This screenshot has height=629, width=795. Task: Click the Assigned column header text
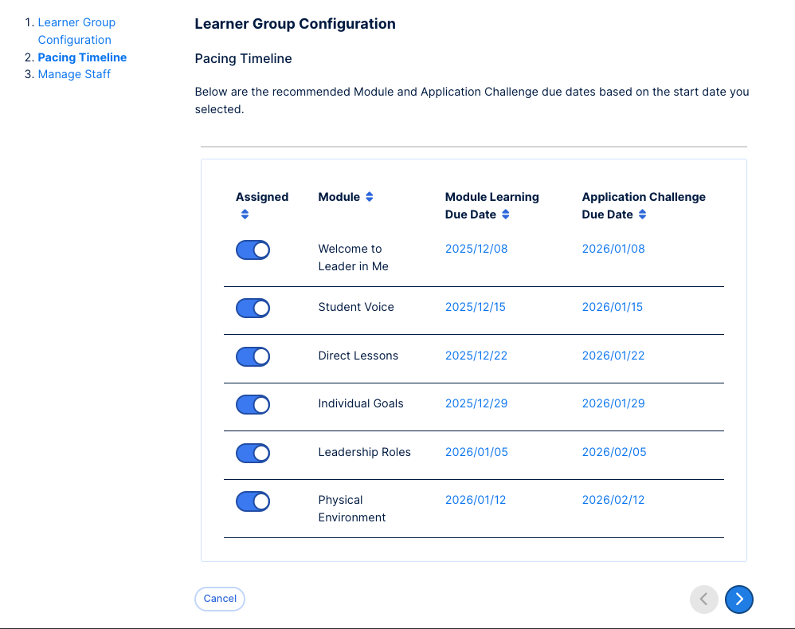(261, 197)
